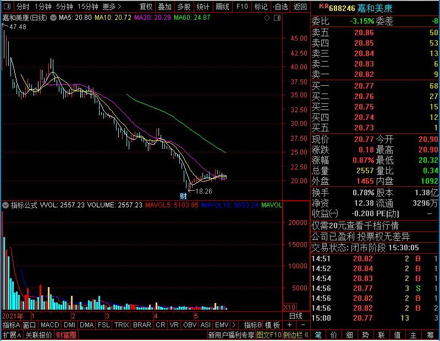440x341 pixels.
Task: Switch the sidebar to the 联 tab
Action: (381, 335)
